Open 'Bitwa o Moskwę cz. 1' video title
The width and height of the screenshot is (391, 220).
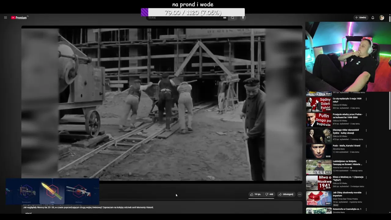tap(348, 178)
